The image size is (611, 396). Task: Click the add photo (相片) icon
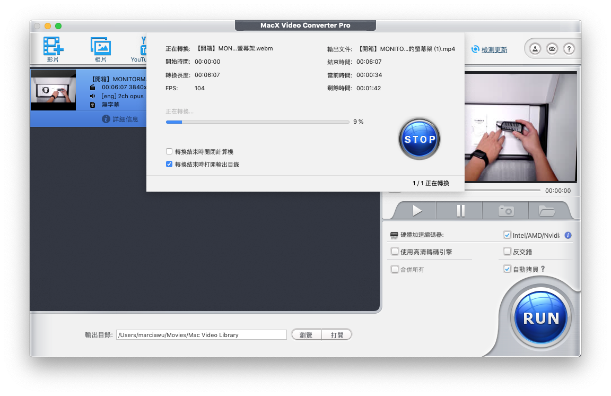pos(101,46)
